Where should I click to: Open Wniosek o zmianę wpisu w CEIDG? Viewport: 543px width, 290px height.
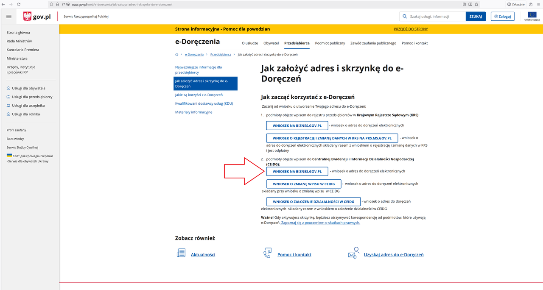(x=304, y=184)
